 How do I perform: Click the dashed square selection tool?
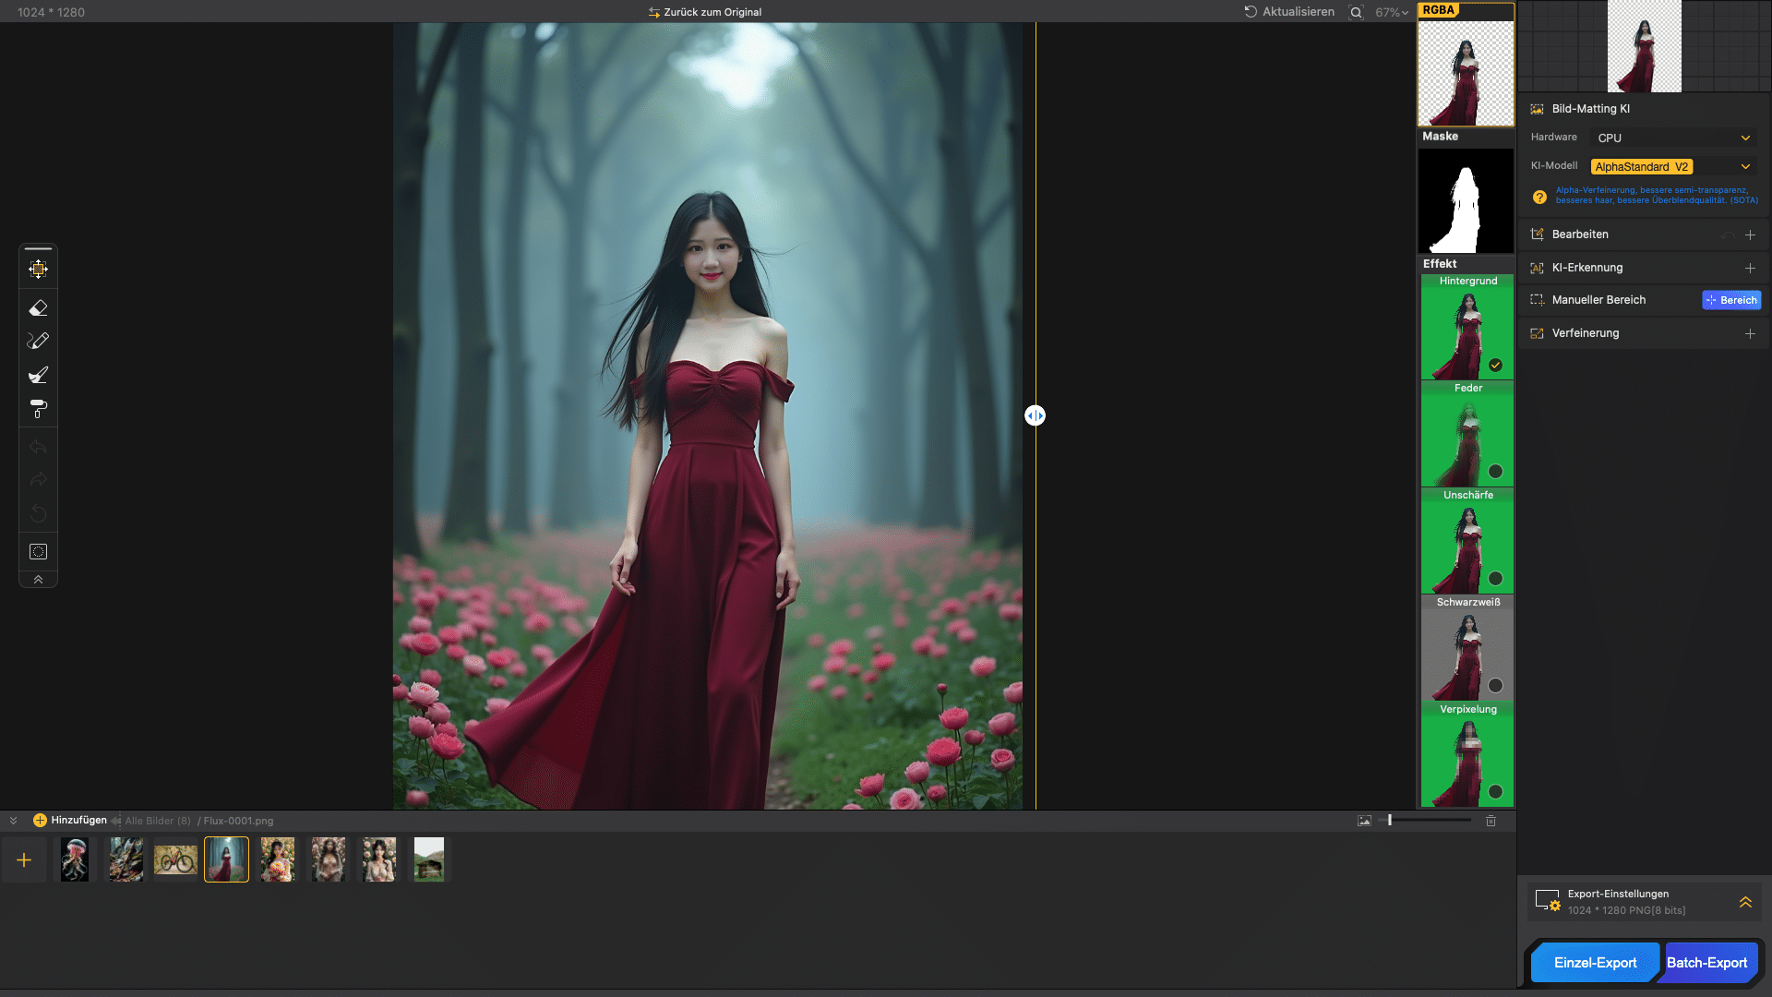[x=38, y=551]
